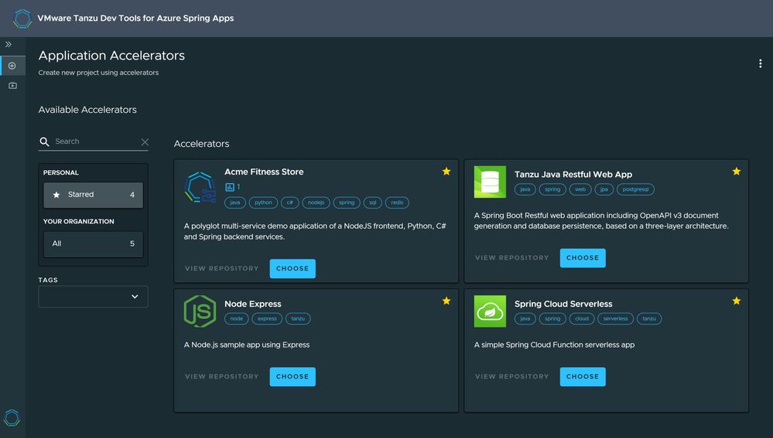Choose the Spring Cloud Serverless accelerator

pyautogui.click(x=582, y=376)
